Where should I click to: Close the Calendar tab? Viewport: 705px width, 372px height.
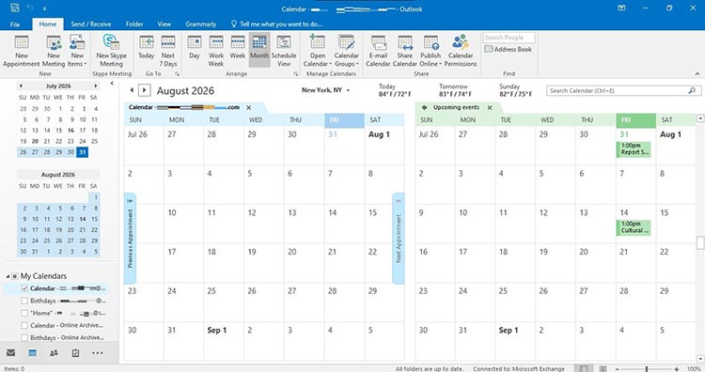click(x=249, y=108)
